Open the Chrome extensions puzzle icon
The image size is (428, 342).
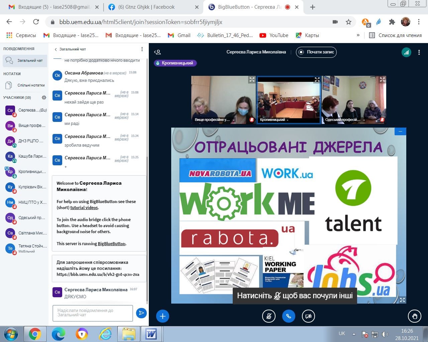(392, 22)
